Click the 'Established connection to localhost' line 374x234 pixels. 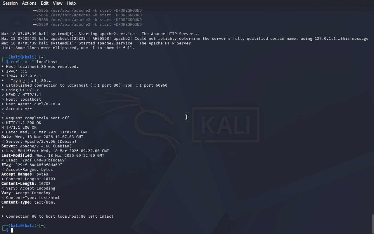click(x=84, y=85)
